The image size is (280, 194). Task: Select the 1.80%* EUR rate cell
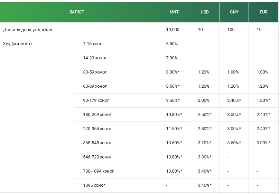coord(263,100)
